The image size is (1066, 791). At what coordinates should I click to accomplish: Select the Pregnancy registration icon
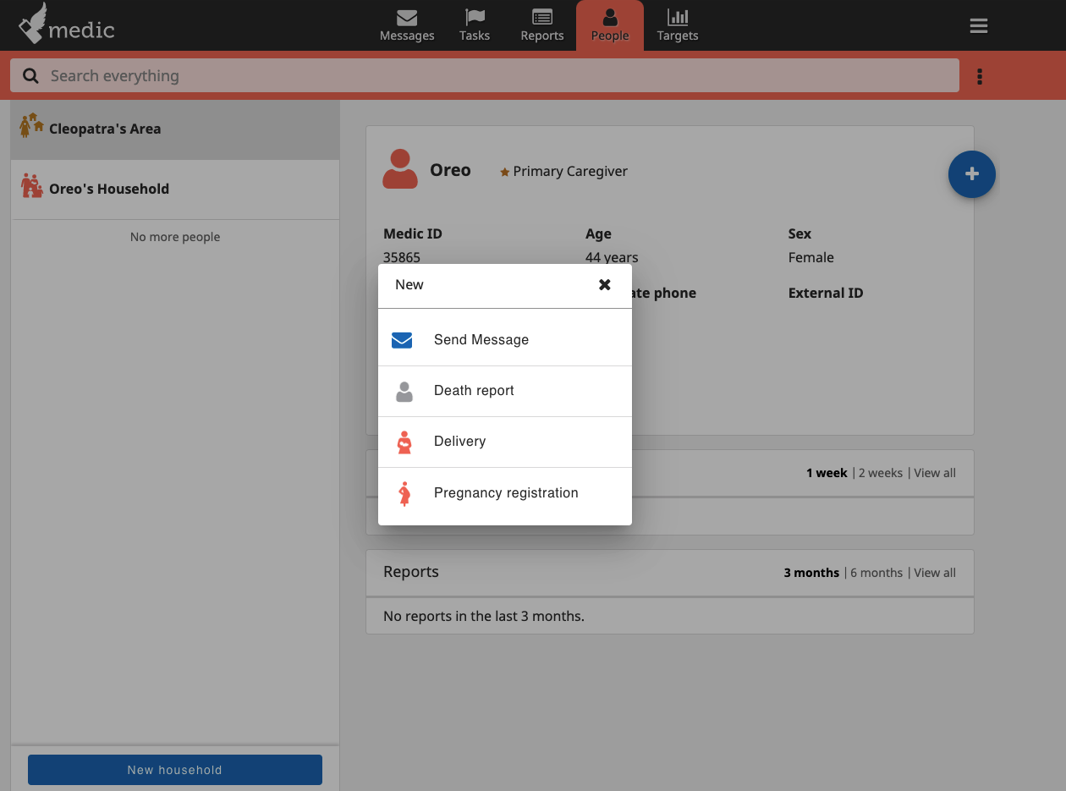pyautogui.click(x=404, y=492)
